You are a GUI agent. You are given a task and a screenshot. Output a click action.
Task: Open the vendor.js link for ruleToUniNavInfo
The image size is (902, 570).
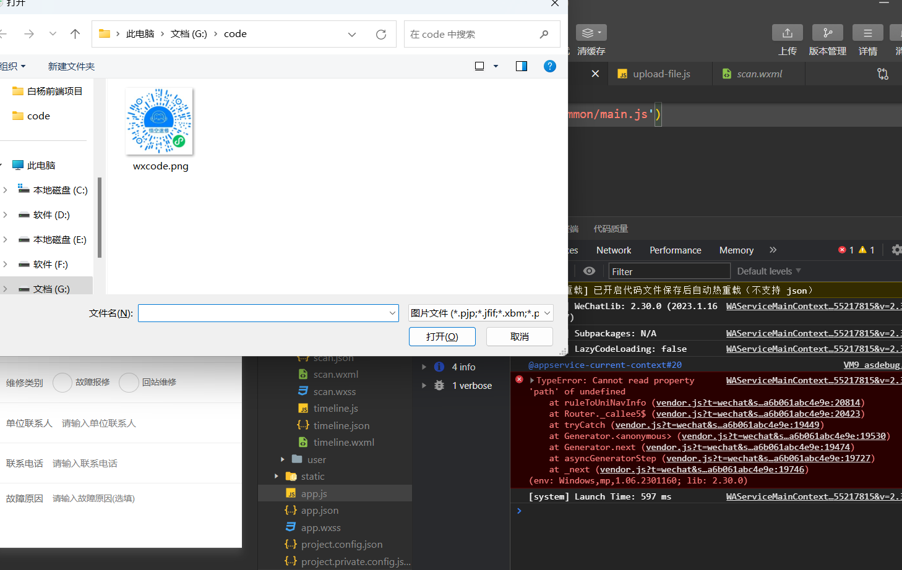click(758, 402)
